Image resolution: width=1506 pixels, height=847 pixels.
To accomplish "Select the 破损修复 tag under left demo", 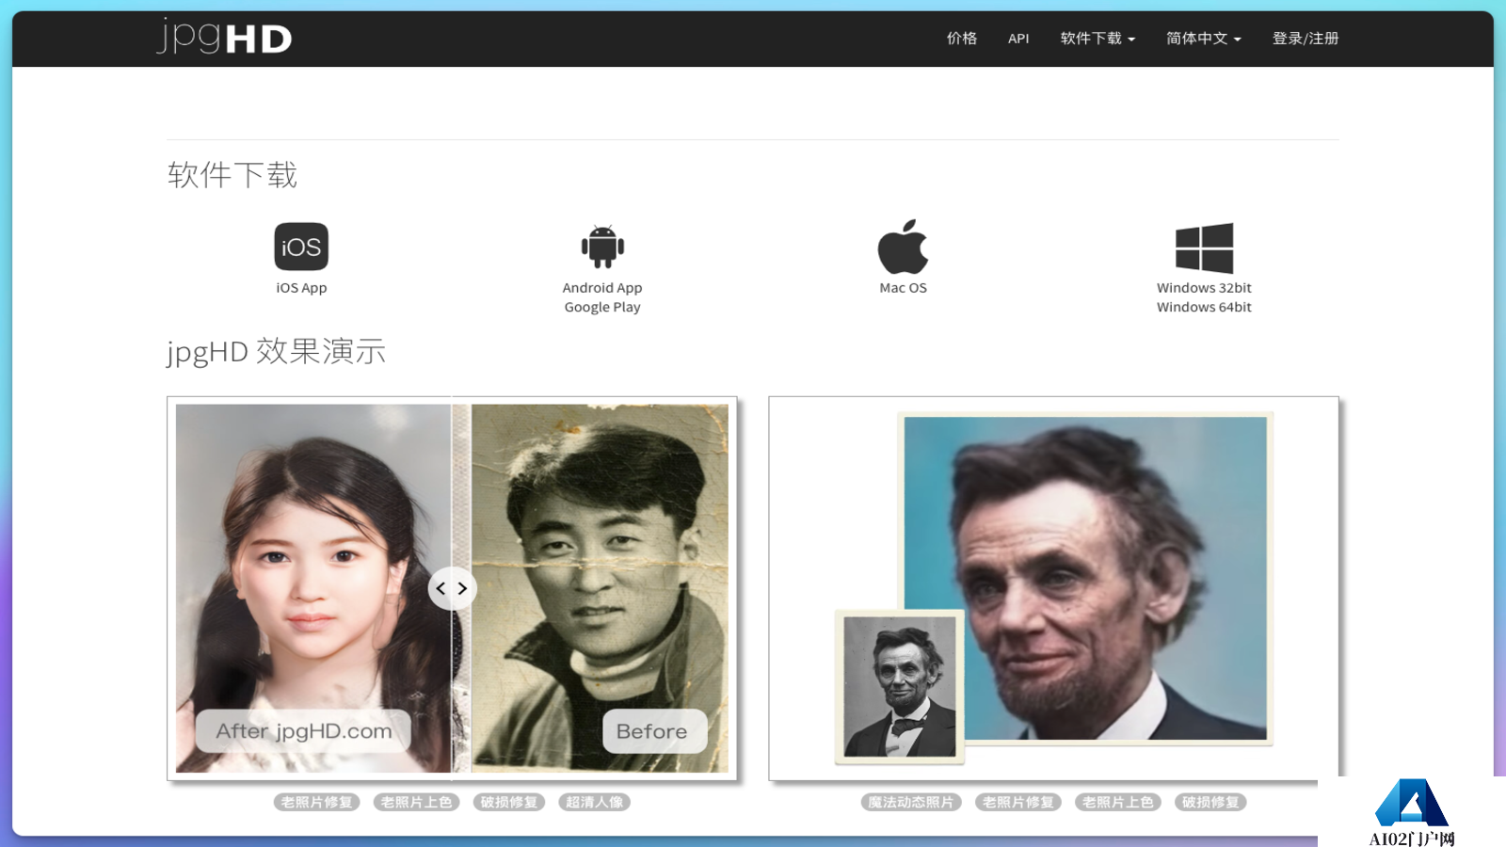I will point(508,802).
